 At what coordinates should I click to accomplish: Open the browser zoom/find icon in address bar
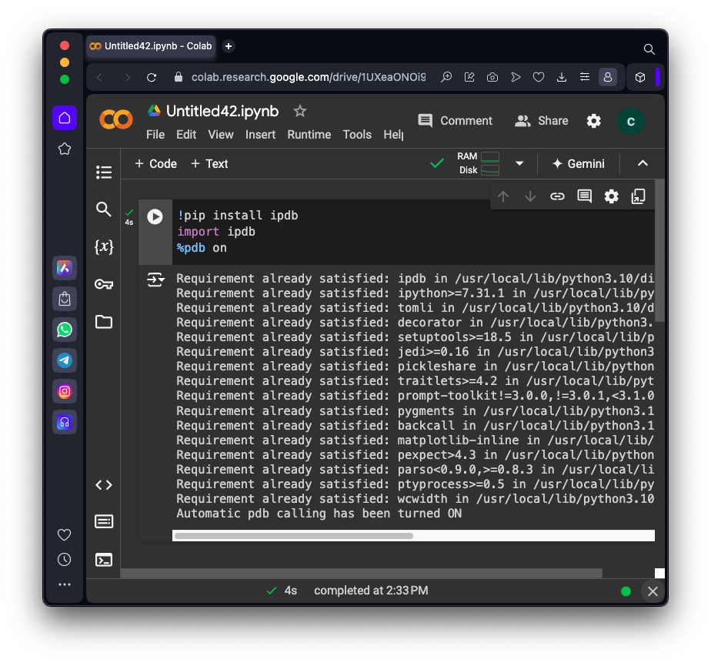tap(446, 77)
